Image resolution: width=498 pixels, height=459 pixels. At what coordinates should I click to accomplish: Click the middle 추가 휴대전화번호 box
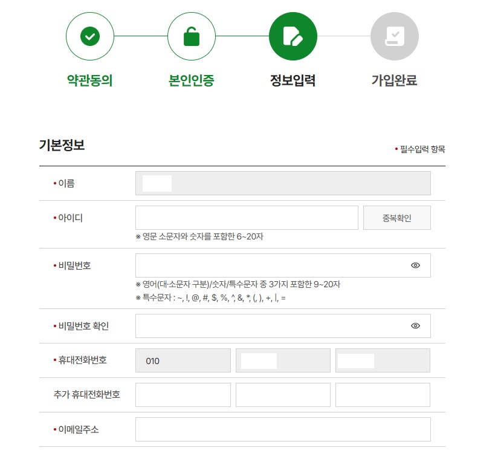(x=283, y=394)
